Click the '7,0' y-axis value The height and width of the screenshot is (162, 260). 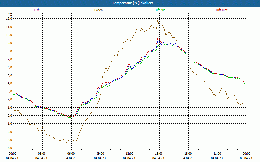[10, 59]
